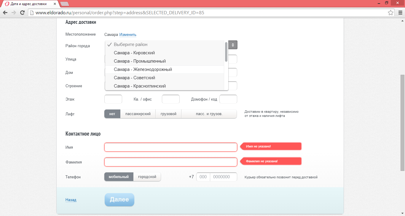Switch phone type to 'городской'

[x=147, y=177]
